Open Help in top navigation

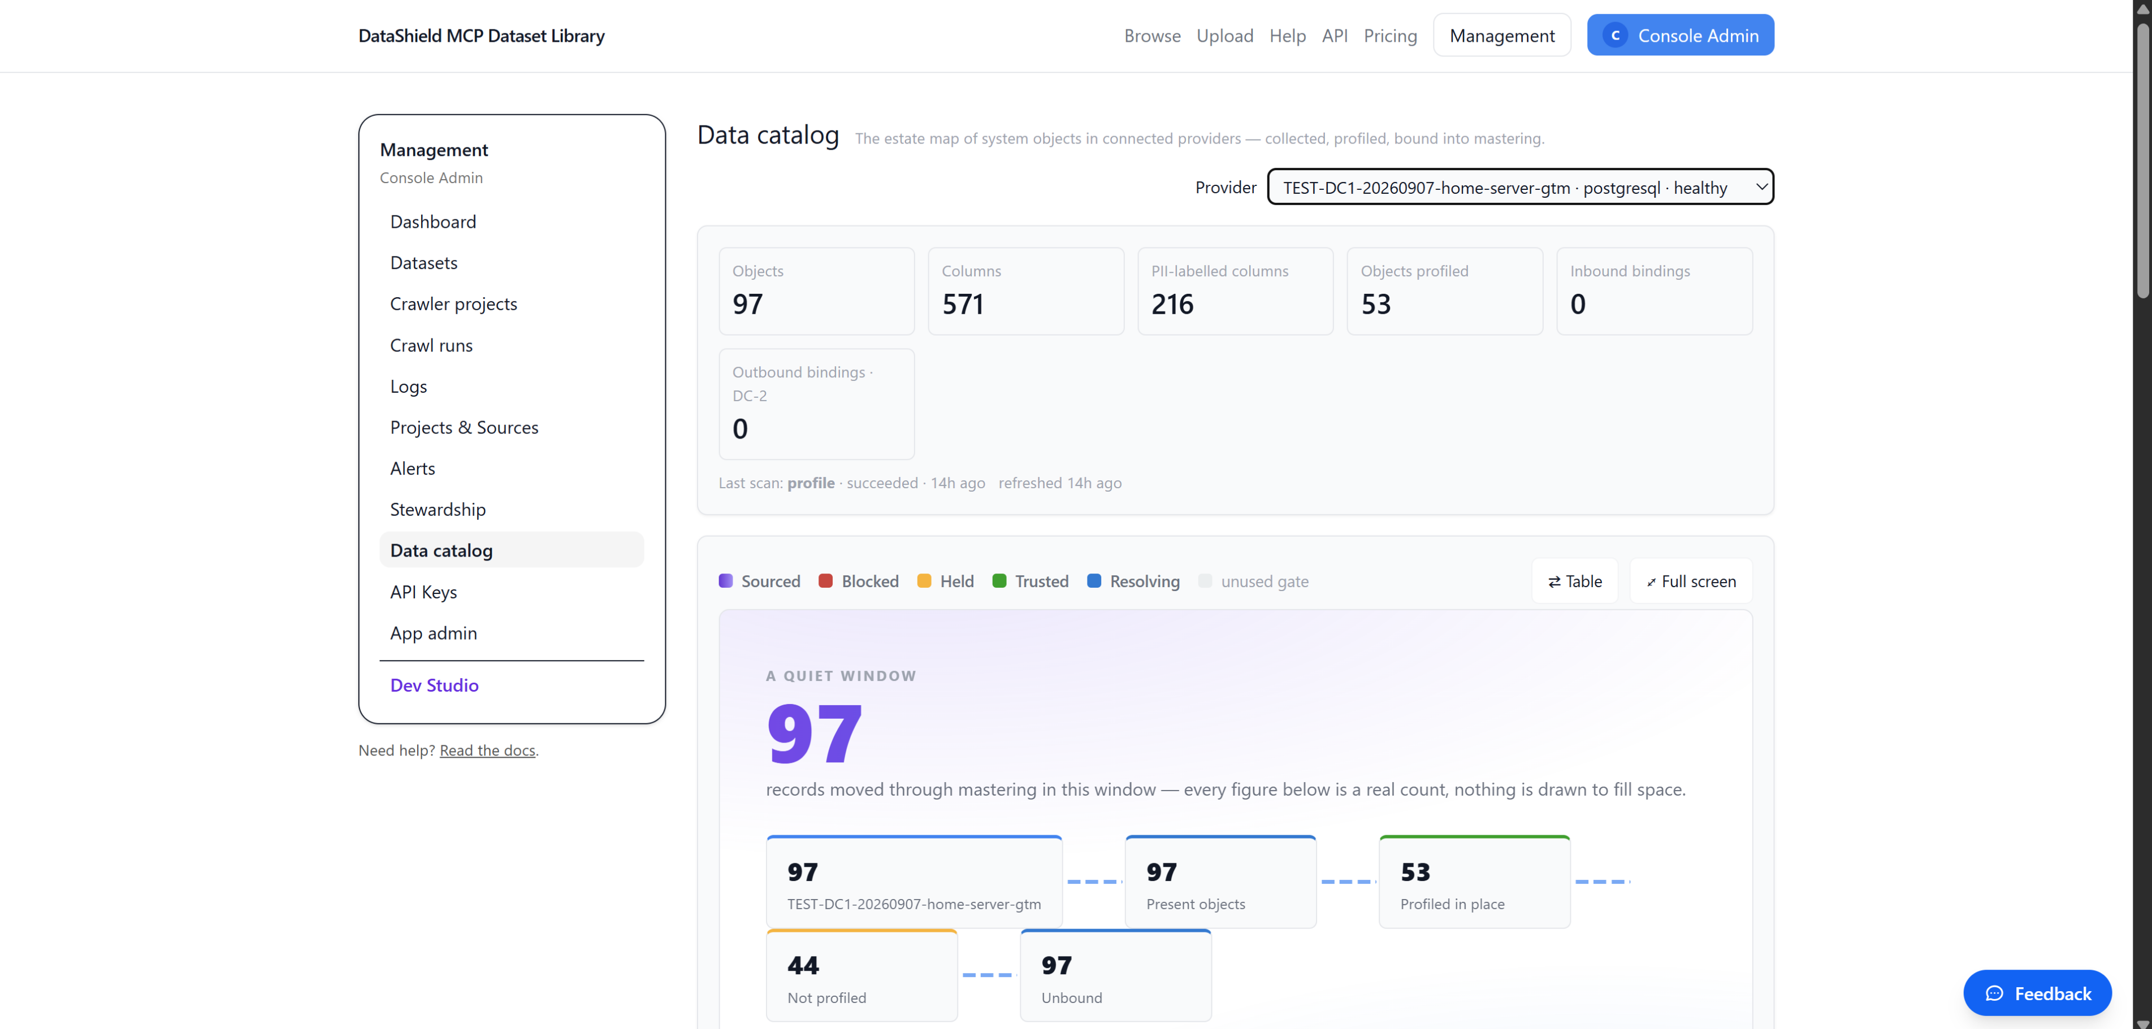(x=1287, y=35)
